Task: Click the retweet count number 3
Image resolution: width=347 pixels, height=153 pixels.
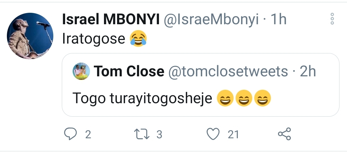Action: click(159, 134)
